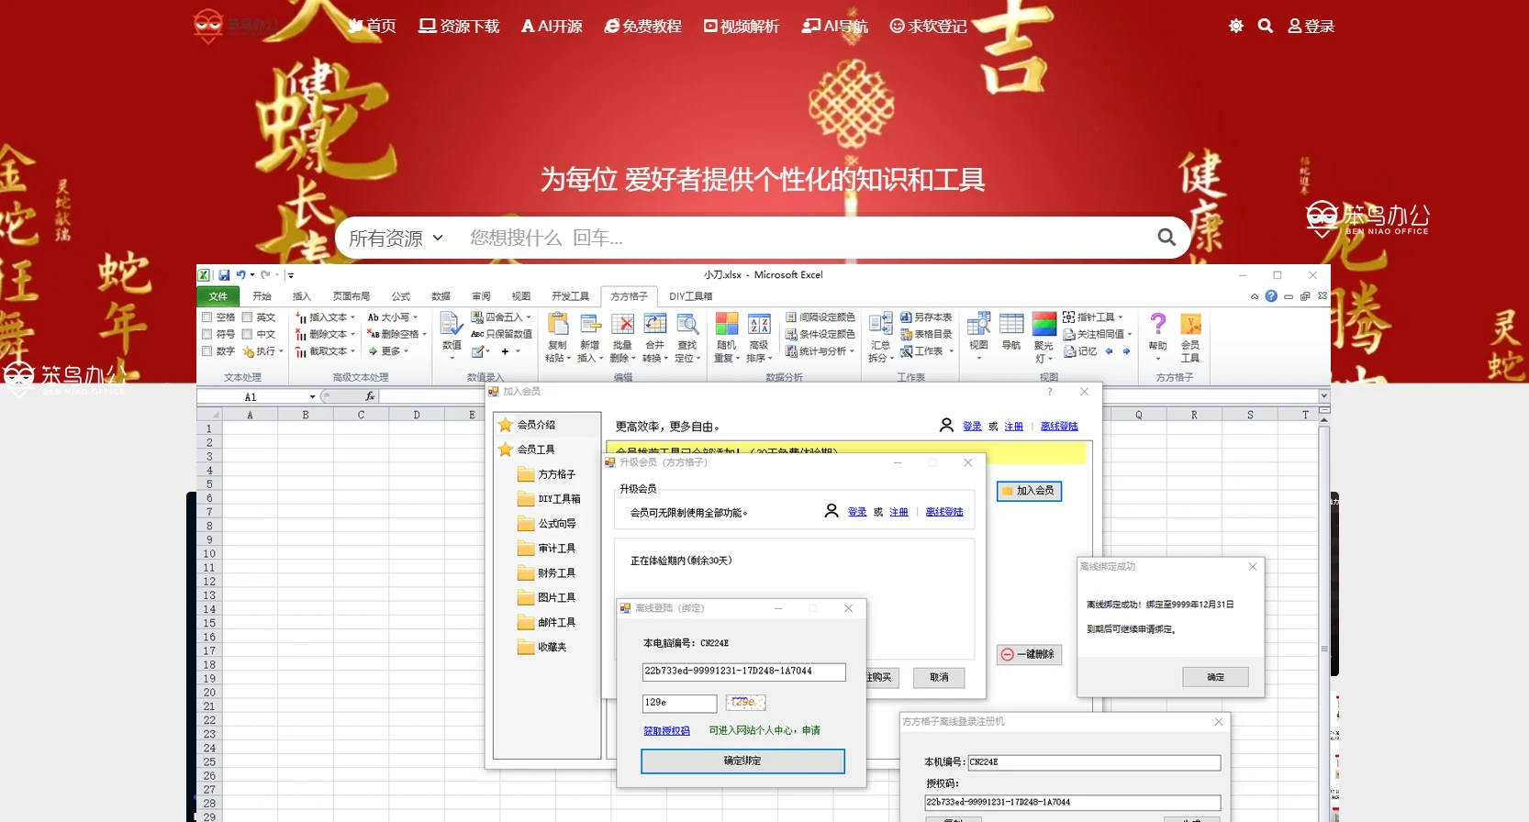The image size is (1529, 822).
Task: Open the 复制粘贴 tool
Action: pyautogui.click(x=557, y=337)
